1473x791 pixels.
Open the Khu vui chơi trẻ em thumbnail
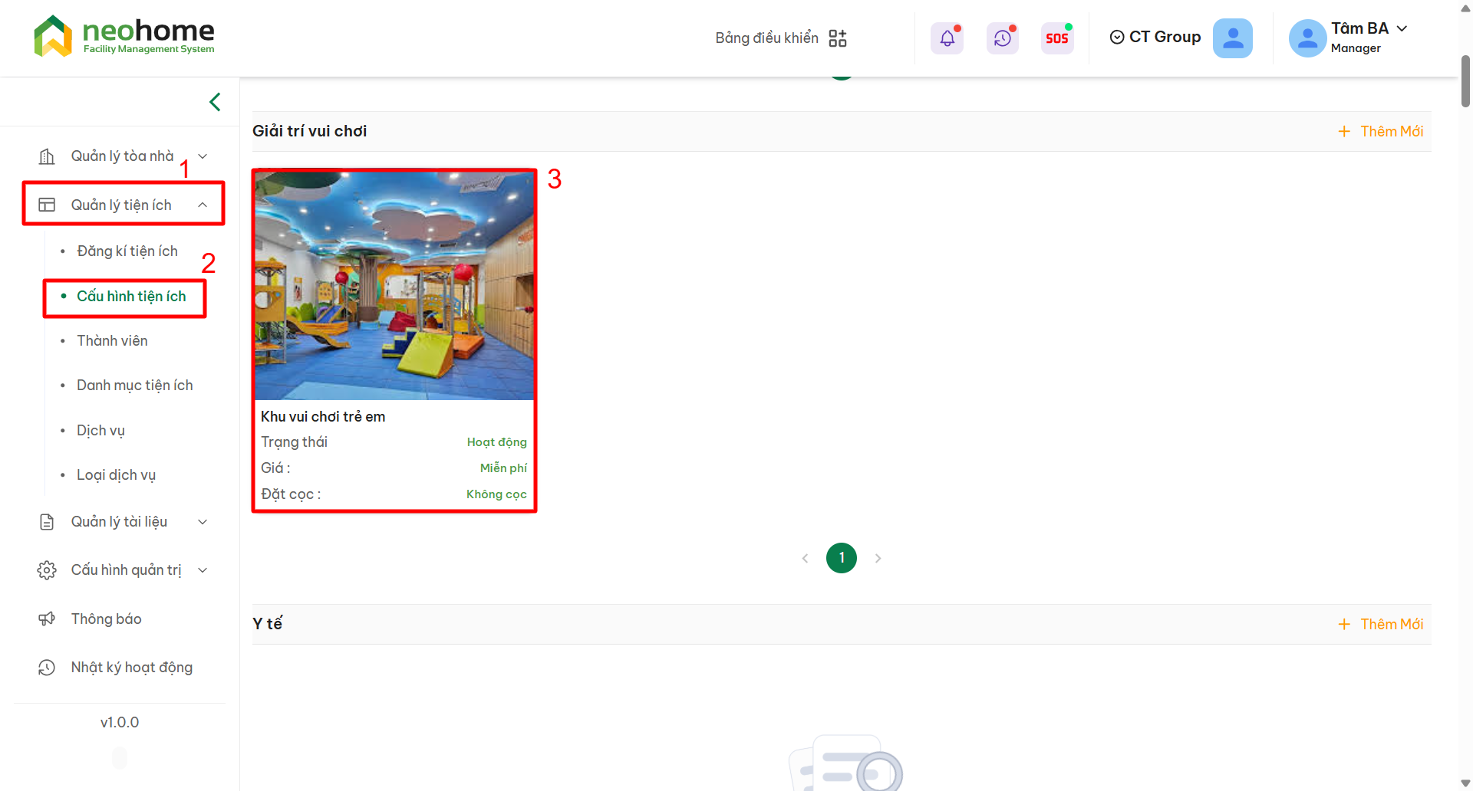coord(394,285)
